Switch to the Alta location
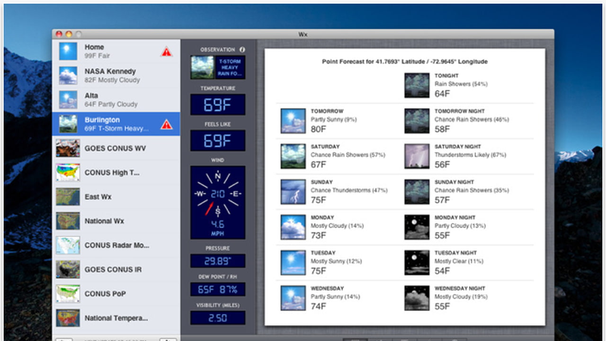 pos(116,100)
